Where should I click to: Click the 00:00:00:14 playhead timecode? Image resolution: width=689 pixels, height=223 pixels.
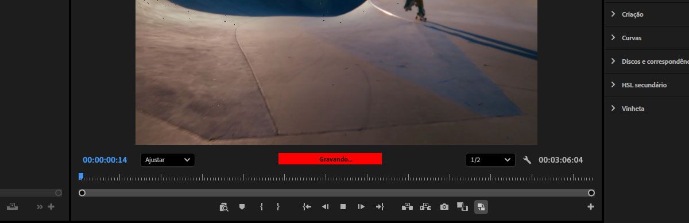[105, 160]
